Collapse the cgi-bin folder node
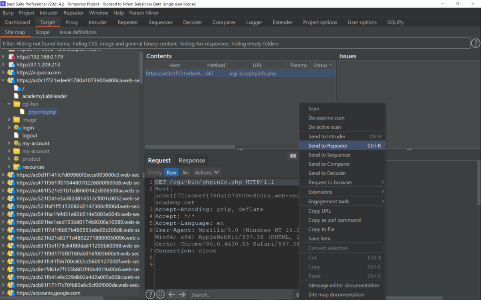Image resolution: width=481 pixels, height=300 pixels. pos(9,104)
